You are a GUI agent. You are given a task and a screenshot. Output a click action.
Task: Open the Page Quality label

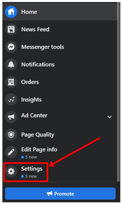(37, 135)
